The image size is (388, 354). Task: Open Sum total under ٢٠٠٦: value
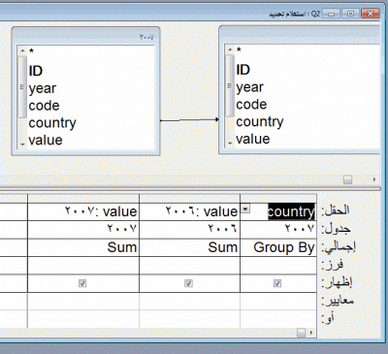(189, 247)
